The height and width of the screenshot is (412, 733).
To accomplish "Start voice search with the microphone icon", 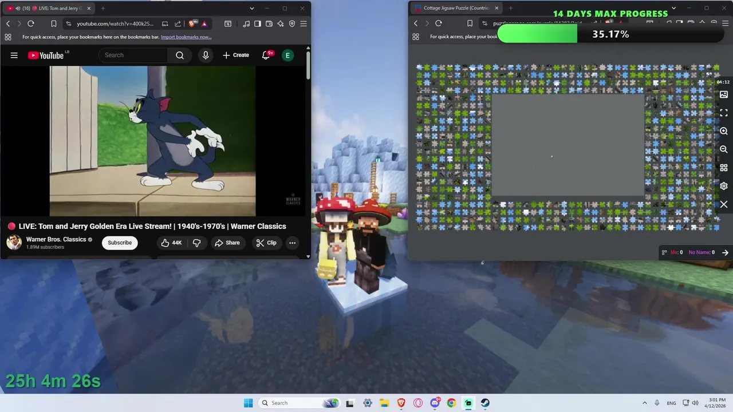I will coord(206,55).
